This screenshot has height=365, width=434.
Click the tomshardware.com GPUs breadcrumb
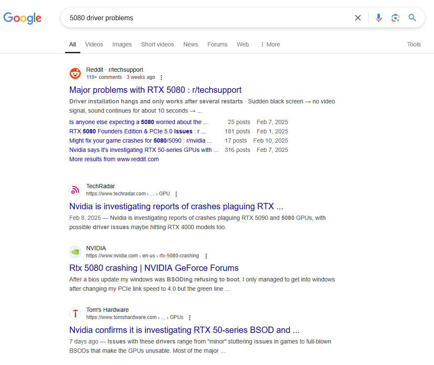134,317
